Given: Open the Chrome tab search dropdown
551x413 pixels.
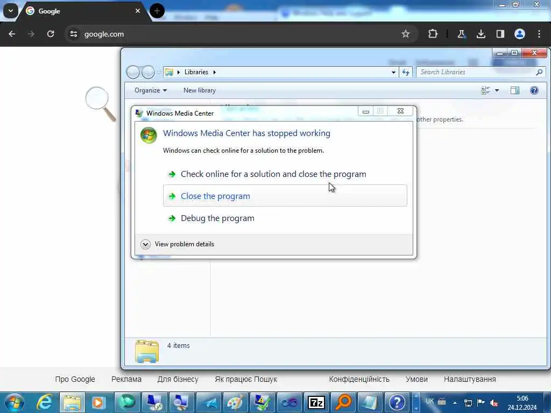Looking at the screenshot, I should 11,11.
